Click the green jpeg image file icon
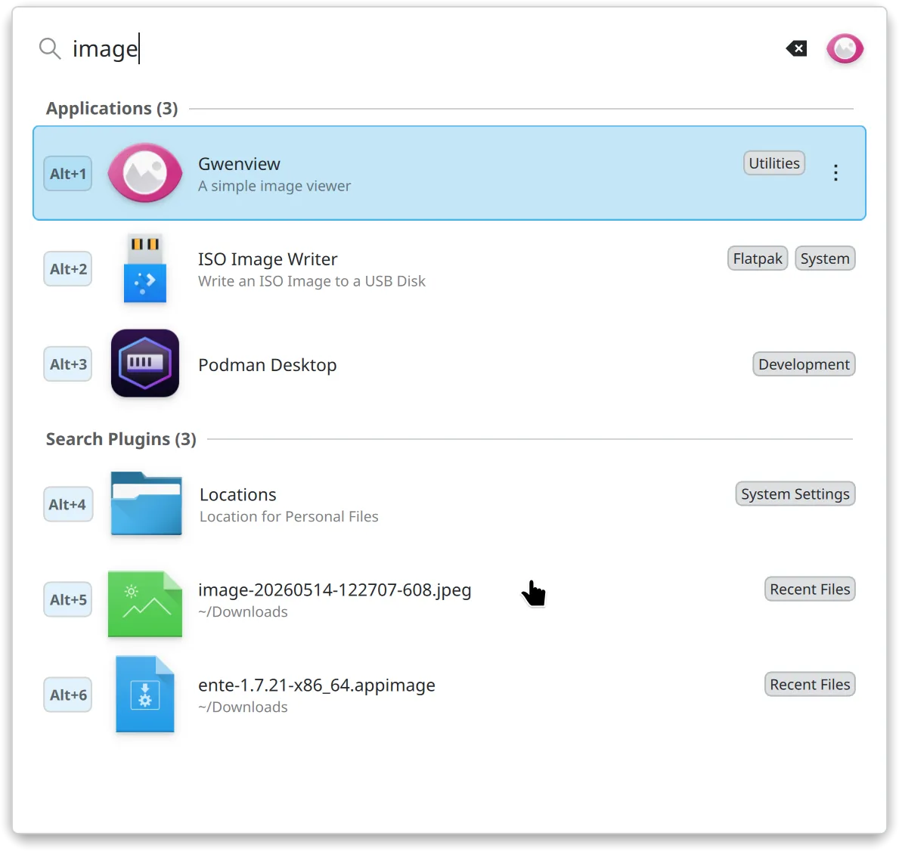This screenshot has width=899, height=851. [x=145, y=603]
